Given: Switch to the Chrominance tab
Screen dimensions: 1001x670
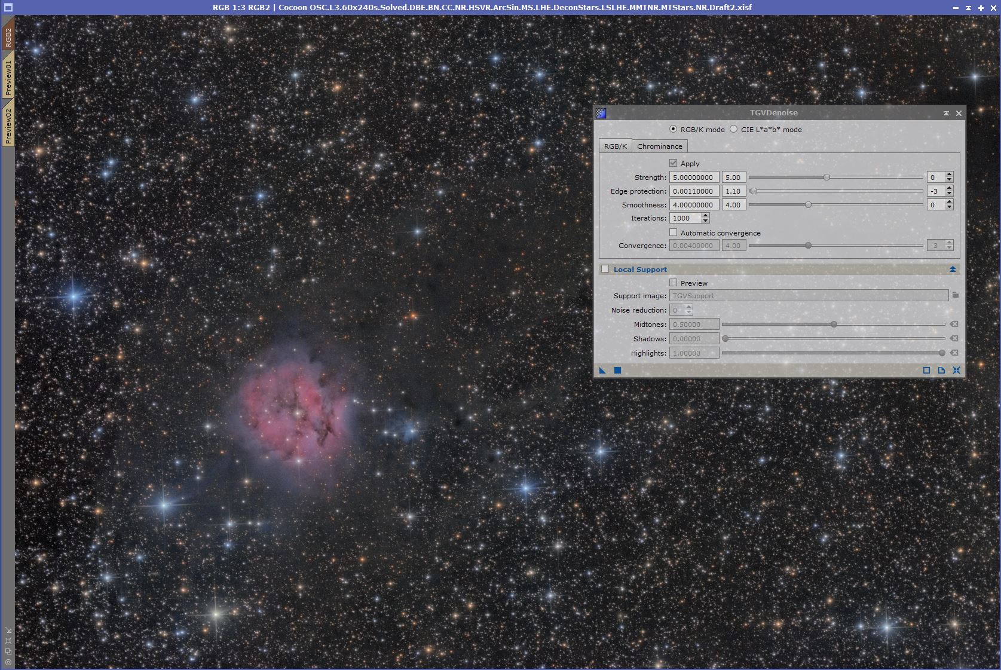Looking at the screenshot, I should [x=659, y=146].
